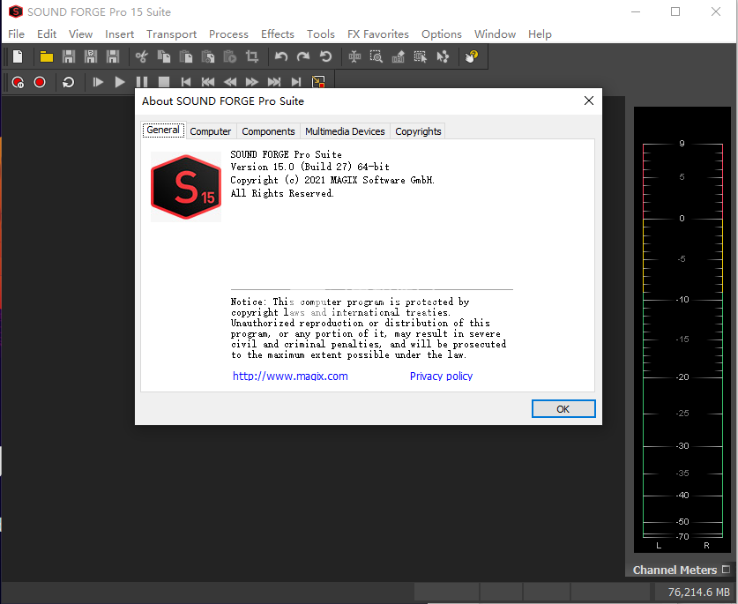Select the Crop tool icon
The width and height of the screenshot is (738, 604).
[x=252, y=56]
